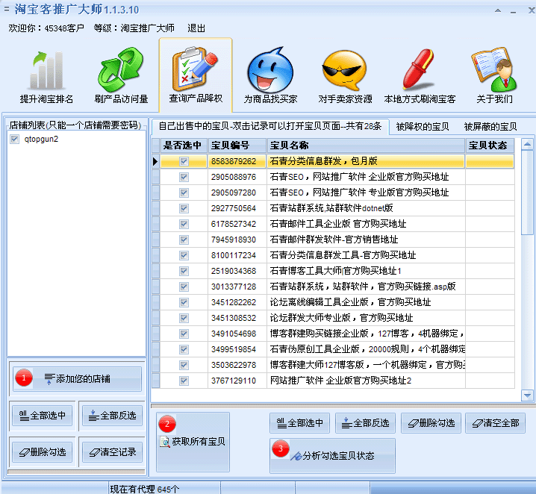Click shop list 全部选中 button

click(x=42, y=416)
